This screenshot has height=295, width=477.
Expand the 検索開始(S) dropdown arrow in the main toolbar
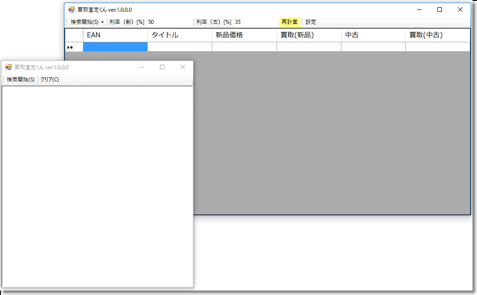[102, 22]
